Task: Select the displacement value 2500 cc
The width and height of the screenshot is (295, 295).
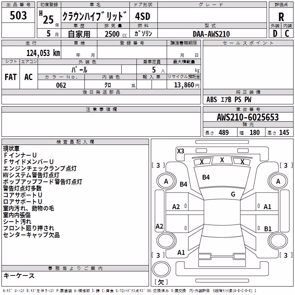Action: [116, 34]
